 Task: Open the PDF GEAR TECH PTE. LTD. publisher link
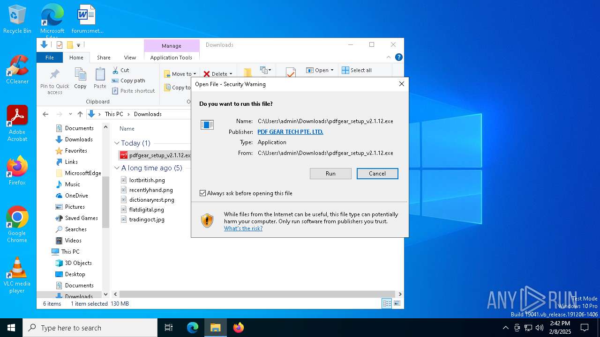tap(290, 132)
